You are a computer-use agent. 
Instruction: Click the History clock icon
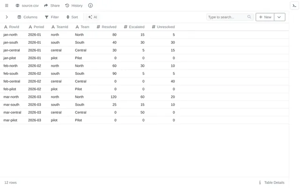coord(67,6)
